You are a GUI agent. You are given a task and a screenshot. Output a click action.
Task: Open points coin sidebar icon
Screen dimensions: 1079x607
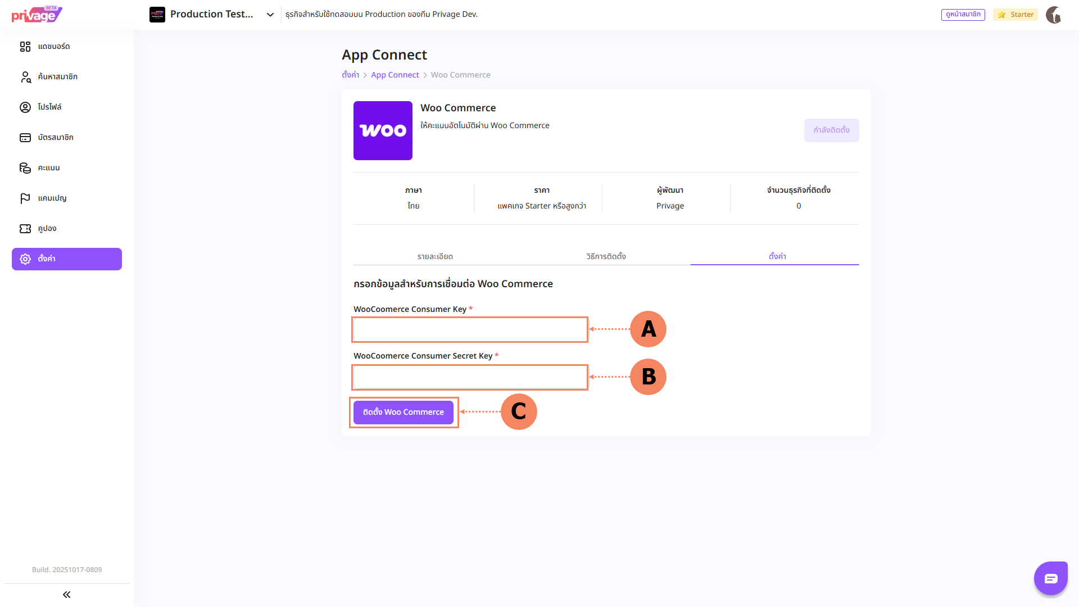click(x=25, y=168)
